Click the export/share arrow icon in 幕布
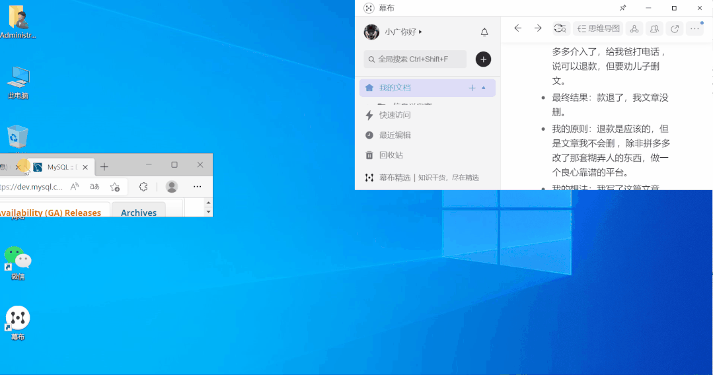 [675, 28]
